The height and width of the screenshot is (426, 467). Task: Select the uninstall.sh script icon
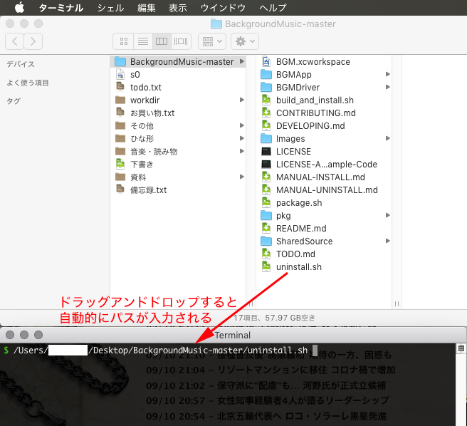pyautogui.click(x=266, y=266)
